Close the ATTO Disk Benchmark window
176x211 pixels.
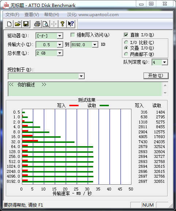tap(165, 4)
